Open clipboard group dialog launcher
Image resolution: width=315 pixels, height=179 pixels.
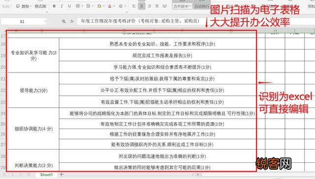coord(47,12)
